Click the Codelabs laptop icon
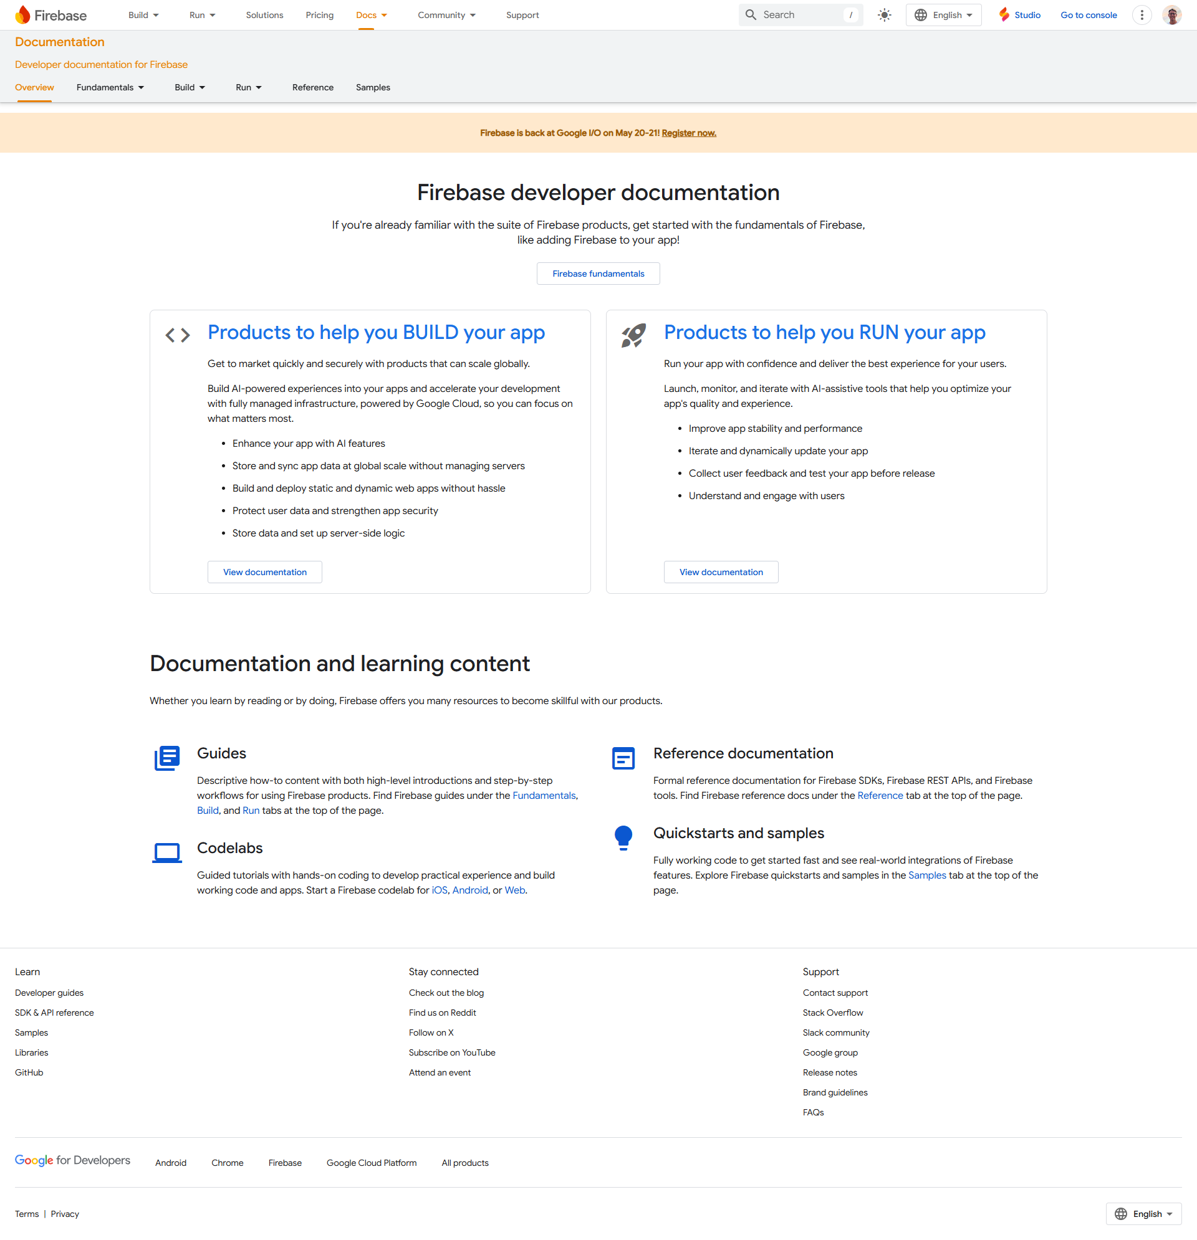Viewport: 1197px width, 1240px height. click(167, 852)
